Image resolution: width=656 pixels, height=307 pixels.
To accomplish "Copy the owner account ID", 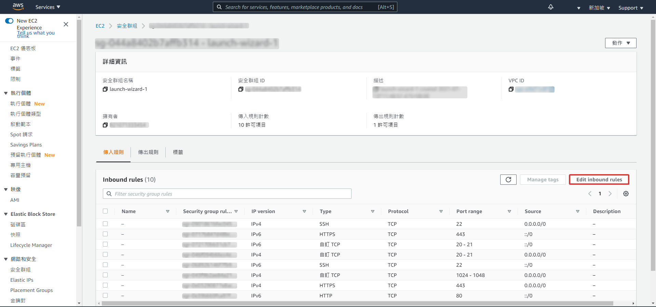I will pyautogui.click(x=105, y=125).
